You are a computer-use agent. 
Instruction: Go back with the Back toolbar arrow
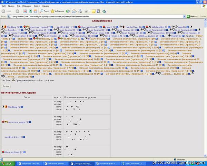pos(3,11)
